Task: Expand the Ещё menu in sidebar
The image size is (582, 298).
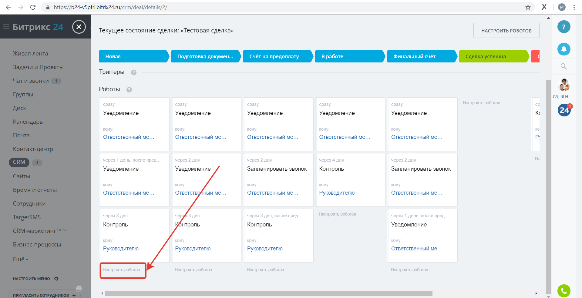Action: point(20,259)
